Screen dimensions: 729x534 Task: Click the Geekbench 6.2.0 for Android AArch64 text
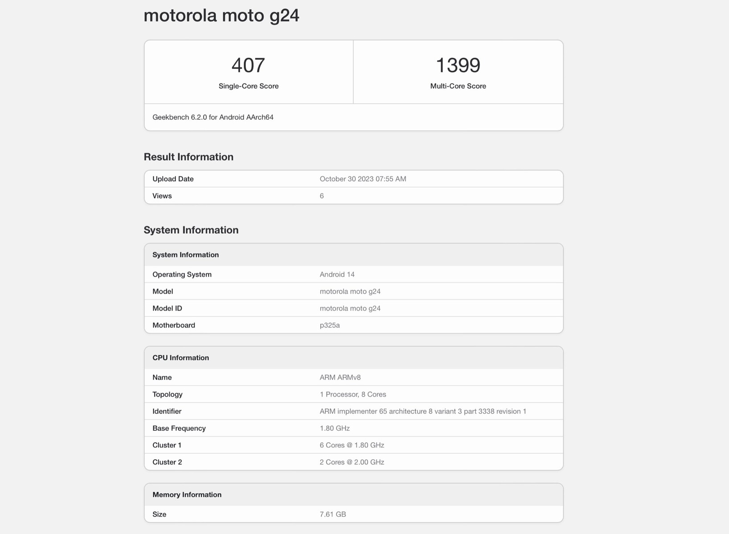(213, 117)
